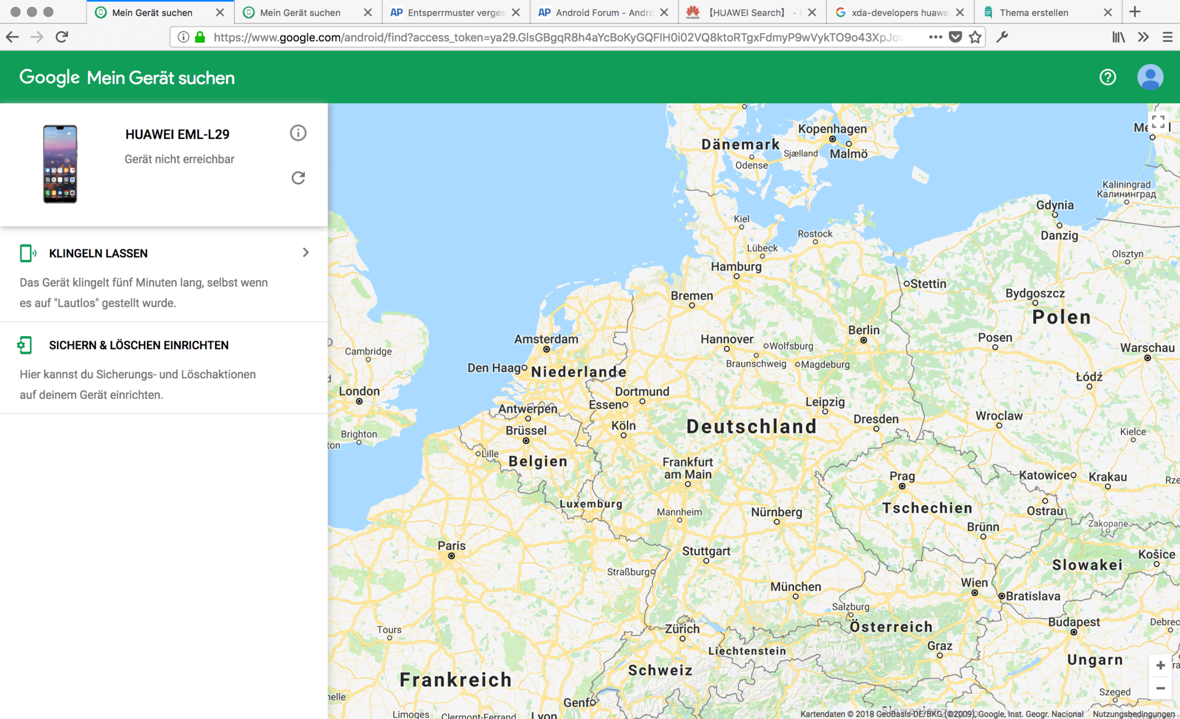Click the URL address field

coord(559,37)
